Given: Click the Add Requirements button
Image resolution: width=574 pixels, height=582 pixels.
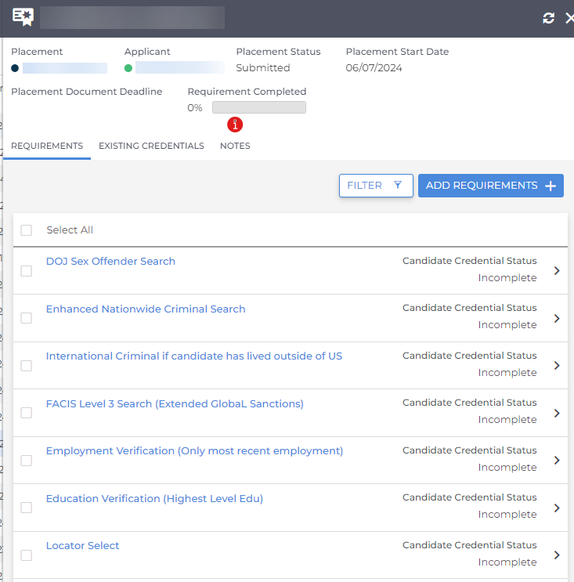Looking at the screenshot, I should [x=482, y=186].
